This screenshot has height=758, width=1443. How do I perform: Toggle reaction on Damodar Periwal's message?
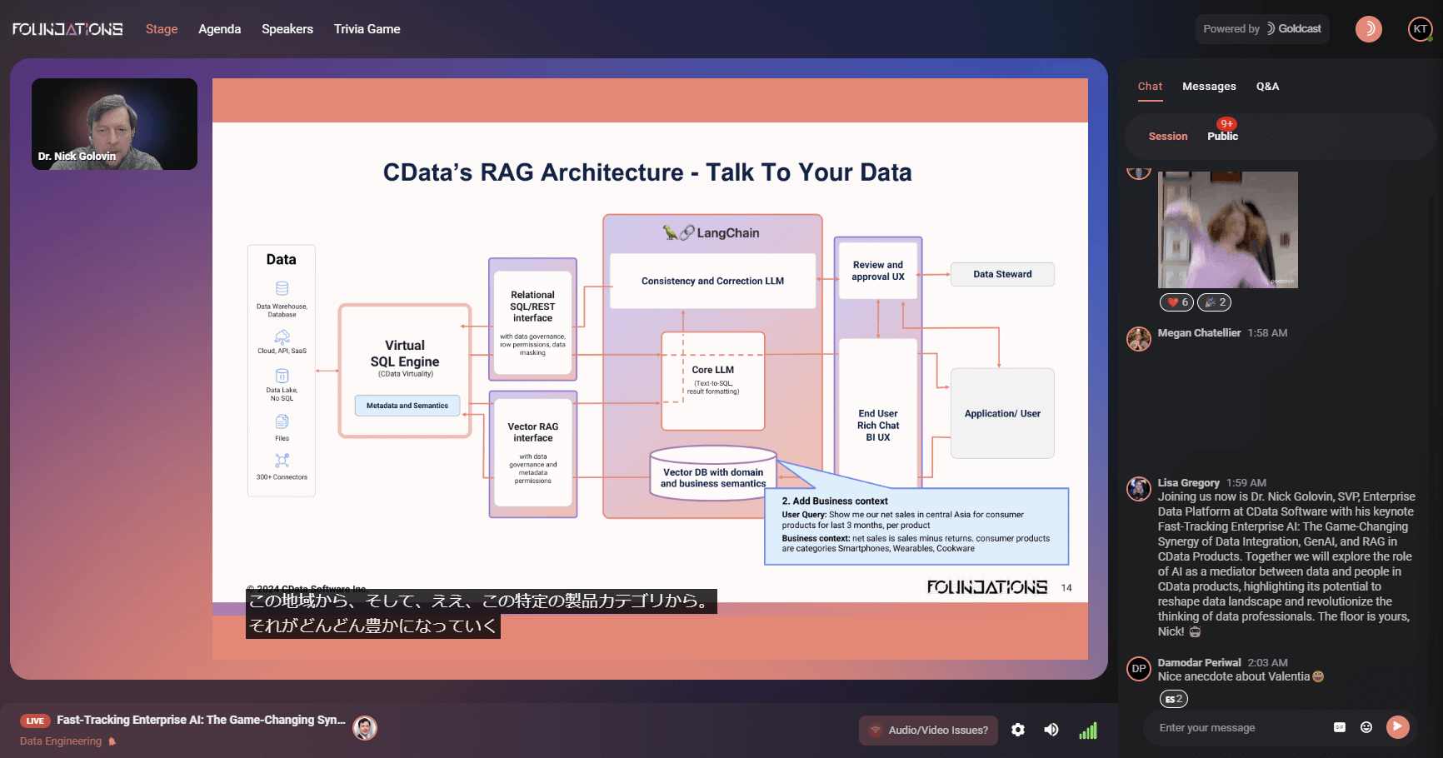(x=1174, y=699)
